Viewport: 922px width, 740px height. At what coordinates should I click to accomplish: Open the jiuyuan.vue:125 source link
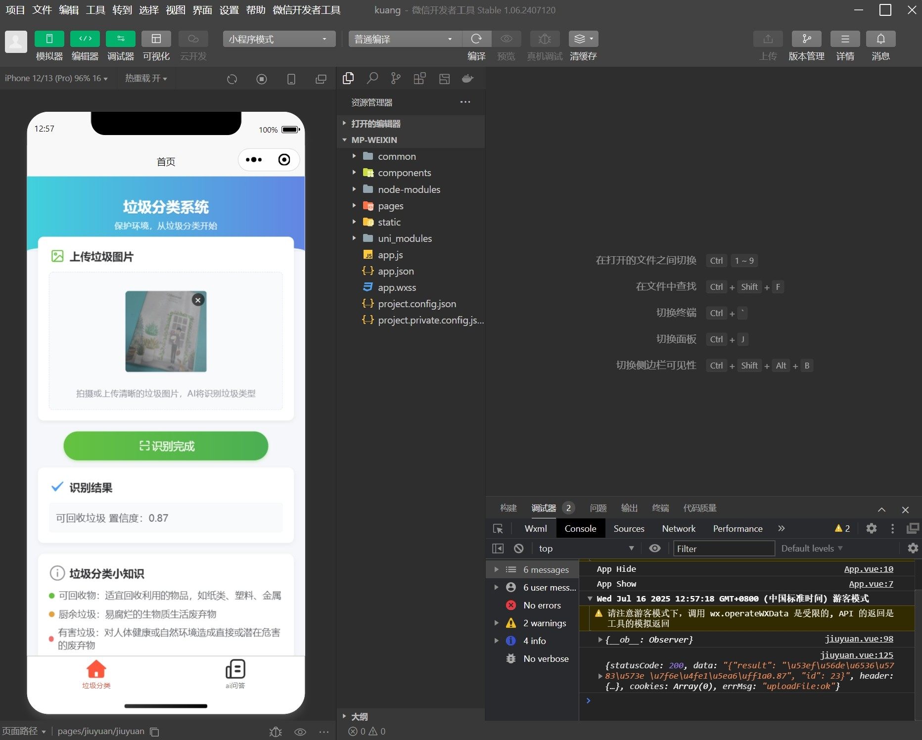(x=856, y=655)
